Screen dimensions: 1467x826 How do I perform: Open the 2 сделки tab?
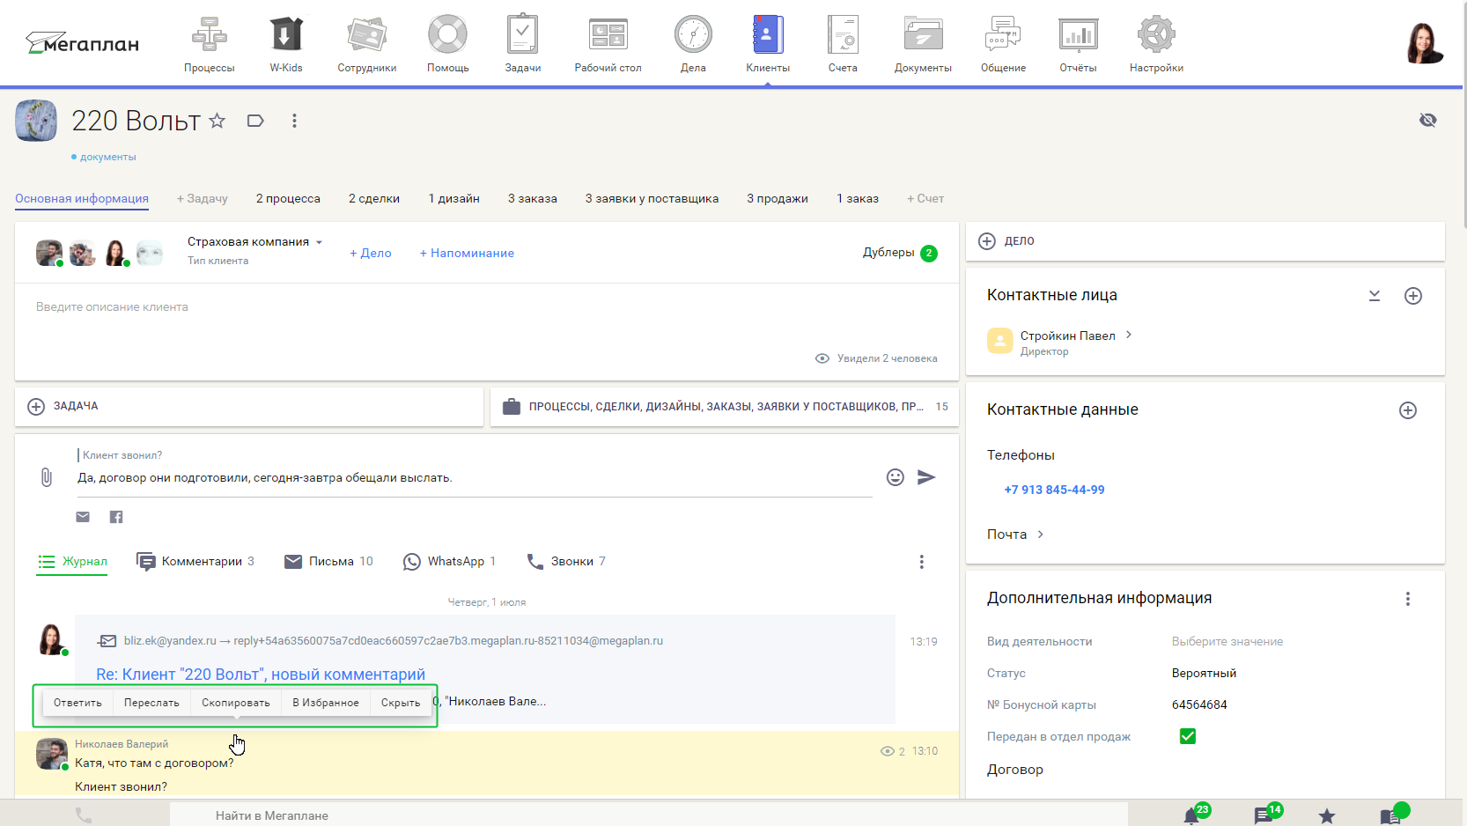point(374,199)
